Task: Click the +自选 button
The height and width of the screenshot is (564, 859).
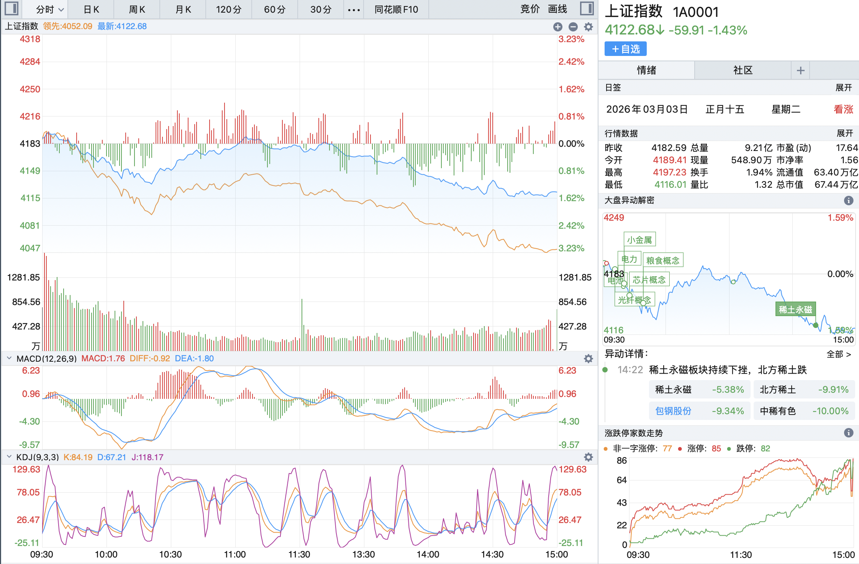Action: (x=626, y=49)
